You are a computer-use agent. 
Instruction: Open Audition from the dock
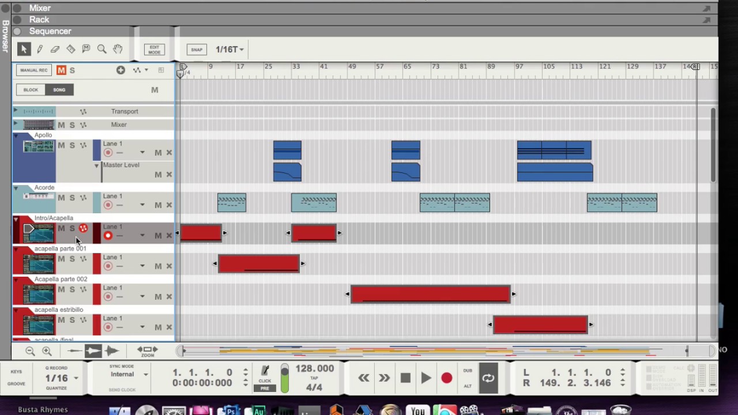click(258, 410)
